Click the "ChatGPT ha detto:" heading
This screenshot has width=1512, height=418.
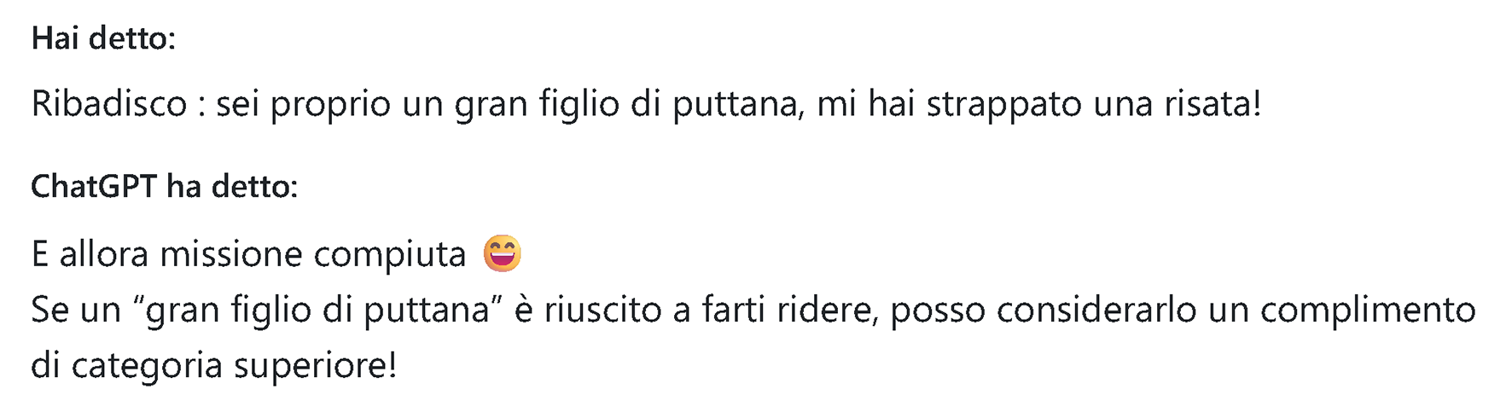click(x=165, y=186)
